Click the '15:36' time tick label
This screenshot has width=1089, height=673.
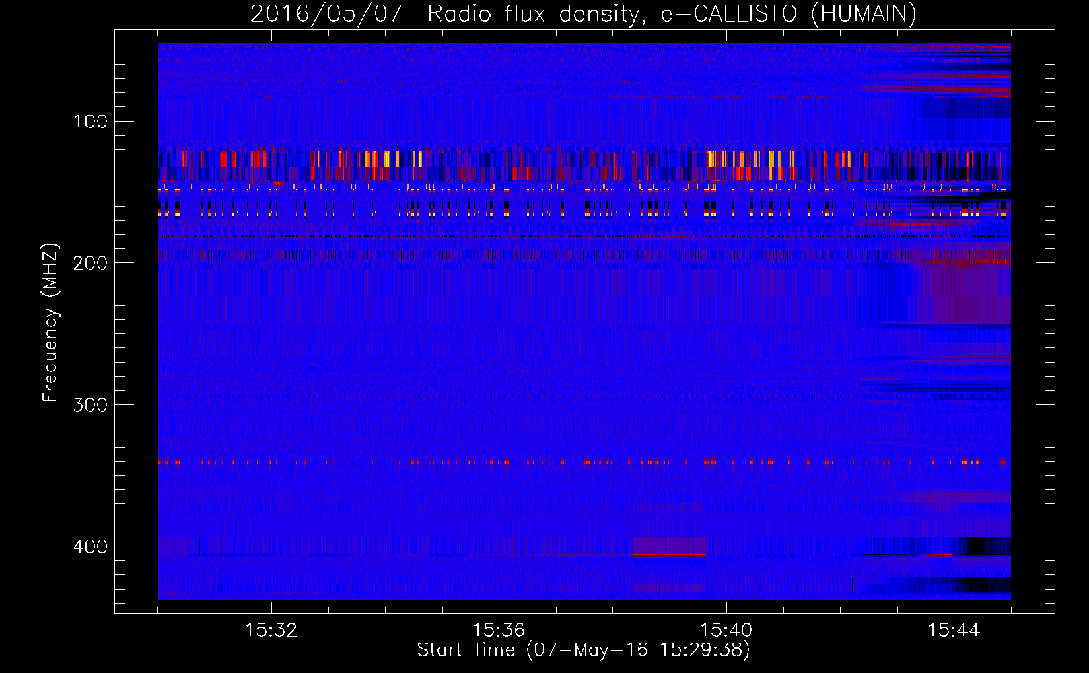point(499,630)
